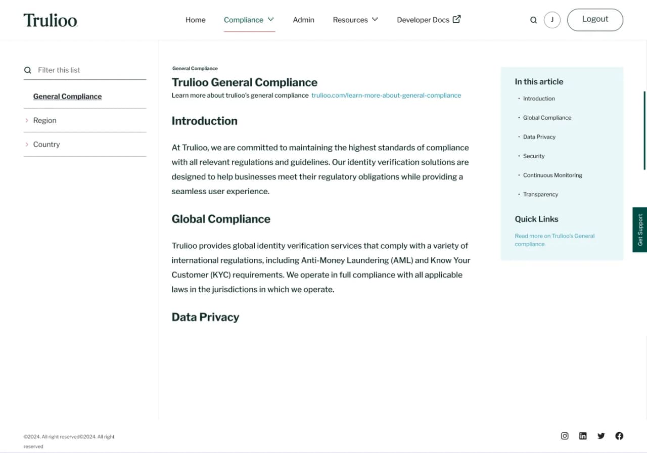Click the page vertical scrollbar
647x453 pixels.
coord(645,130)
